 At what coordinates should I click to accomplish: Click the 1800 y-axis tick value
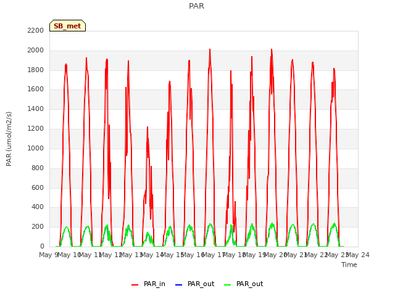pos(36,70)
